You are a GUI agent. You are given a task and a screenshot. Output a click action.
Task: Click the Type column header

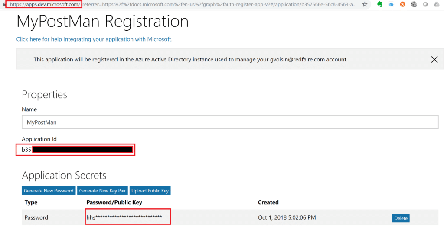pos(31,202)
